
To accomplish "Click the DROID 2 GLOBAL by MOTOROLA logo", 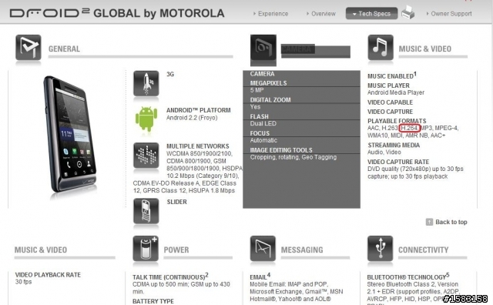I will [117, 13].
